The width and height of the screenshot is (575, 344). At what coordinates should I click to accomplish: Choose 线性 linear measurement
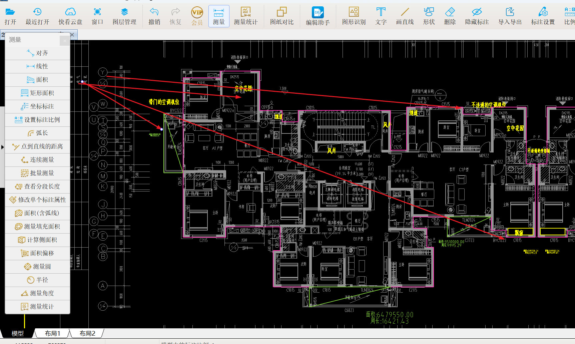[x=38, y=66]
